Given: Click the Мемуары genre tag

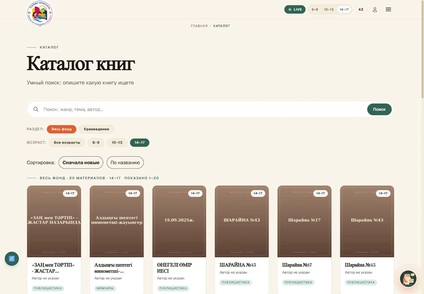Looking at the screenshot, I should pos(105,288).
